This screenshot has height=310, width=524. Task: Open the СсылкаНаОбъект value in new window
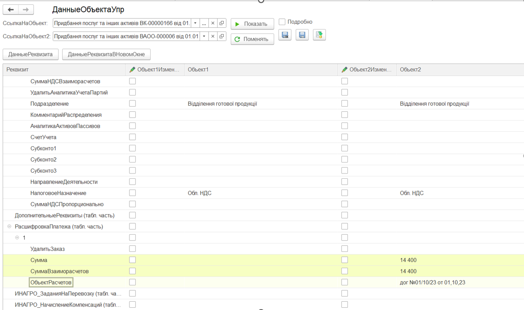point(221,23)
